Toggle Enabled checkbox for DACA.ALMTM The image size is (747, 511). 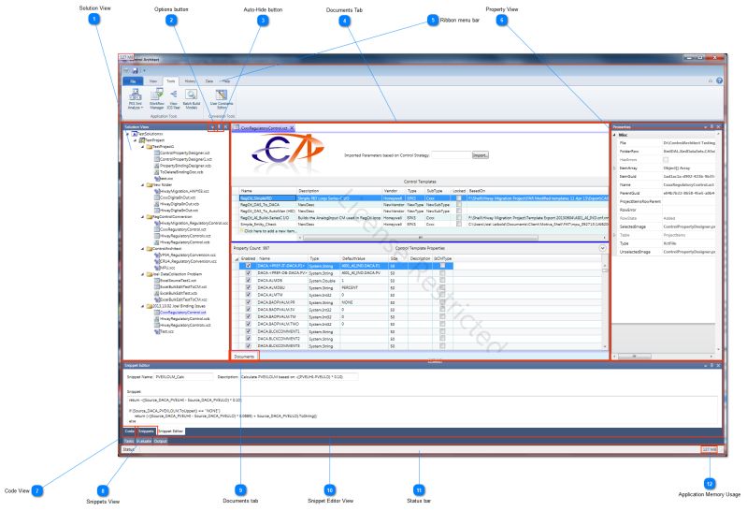(248, 295)
